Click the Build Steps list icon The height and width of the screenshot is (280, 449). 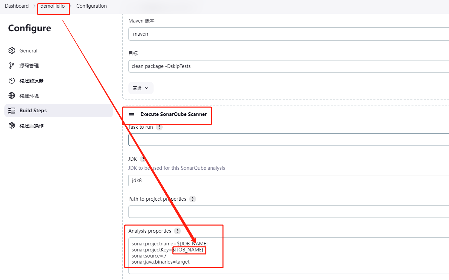[x=12, y=111]
